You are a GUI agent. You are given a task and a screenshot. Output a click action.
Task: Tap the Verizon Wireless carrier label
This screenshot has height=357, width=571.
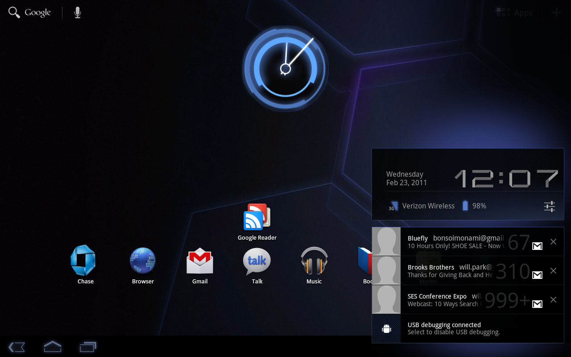click(x=428, y=206)
